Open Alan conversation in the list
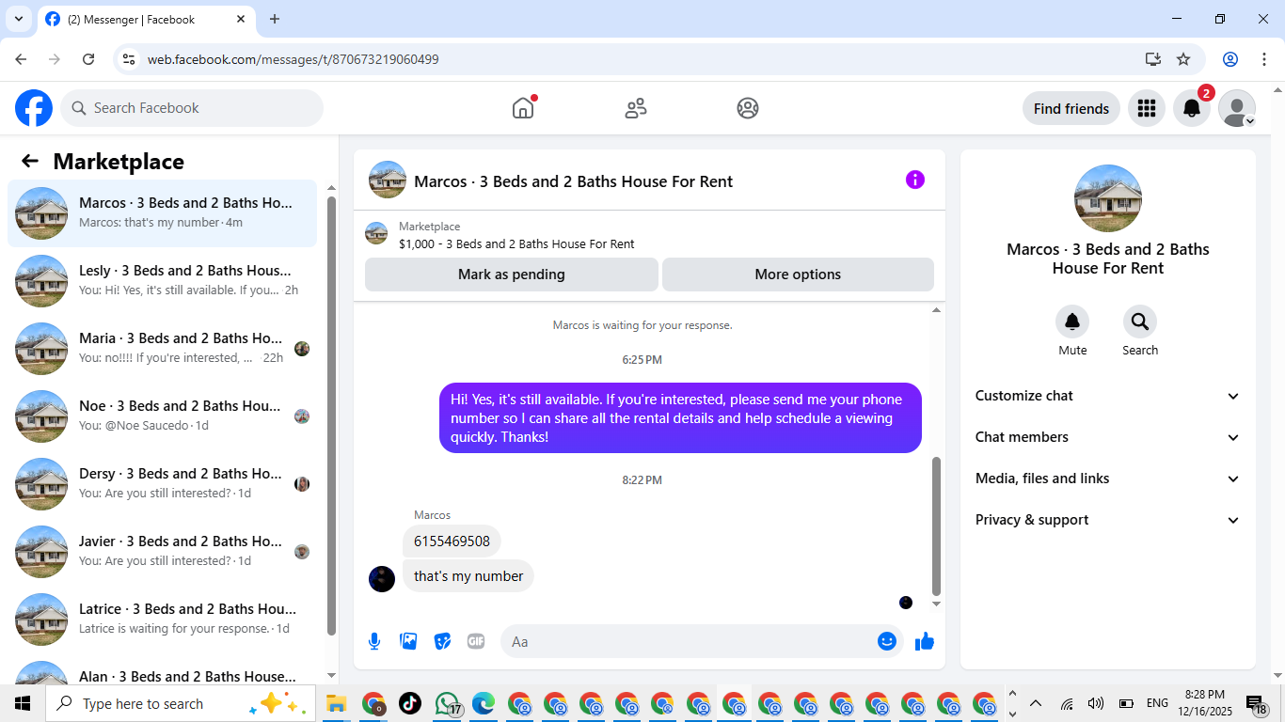This screenshot has height=722, width=1285. pos(163,671)
